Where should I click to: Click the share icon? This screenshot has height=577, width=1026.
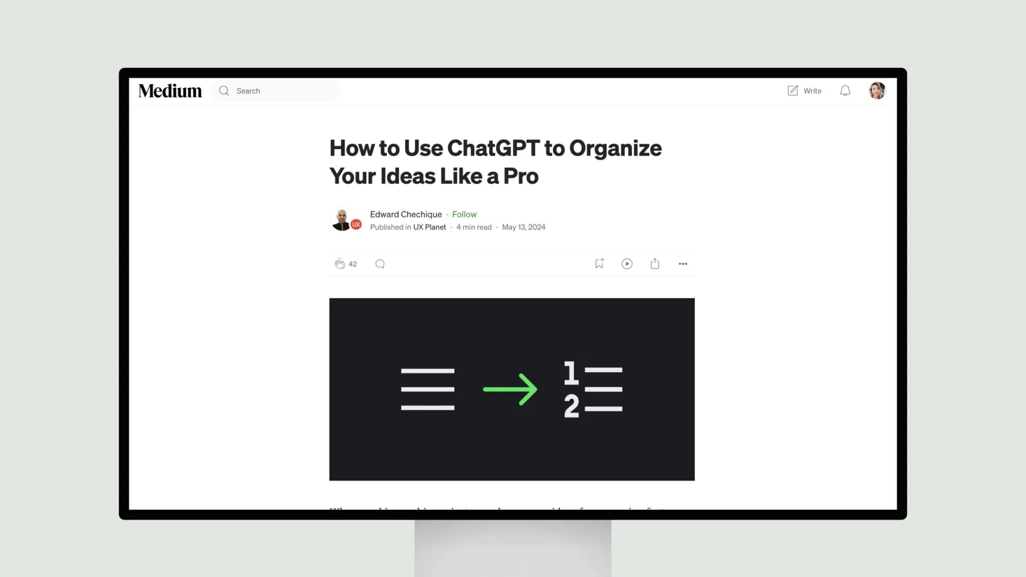pos(655,263)
